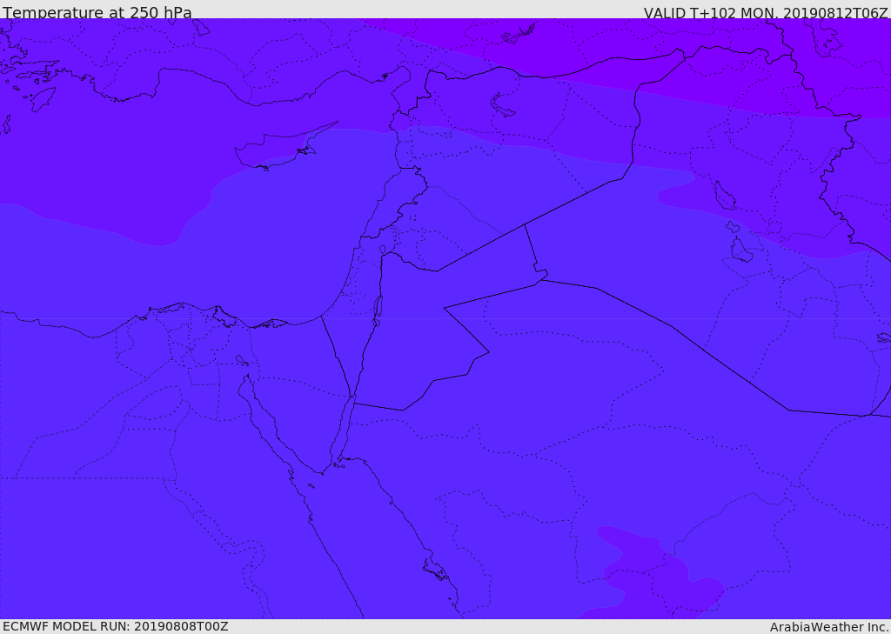Screen dimensions: 891x634
Task: Click the 'VALID T+102 MON. 20190812T06Z' timestamp text
Action: (766, 12)
